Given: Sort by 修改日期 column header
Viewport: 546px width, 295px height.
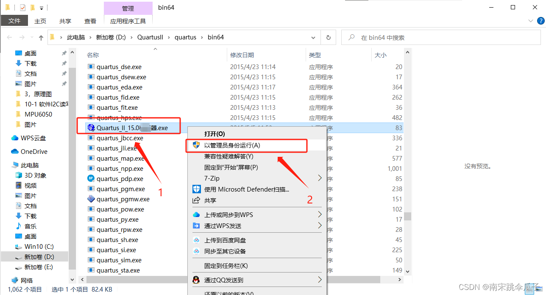Looking at the screenshot, I should 242,55.
